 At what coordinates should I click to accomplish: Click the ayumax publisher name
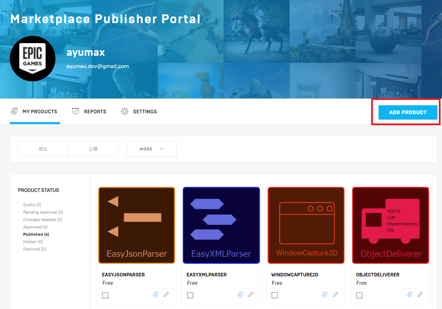pos(86,53)
